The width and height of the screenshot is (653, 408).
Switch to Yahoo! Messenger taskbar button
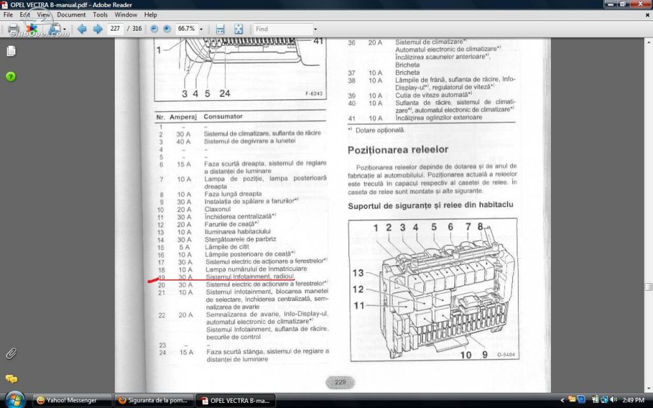pyautogui.click(x=71, y=400)
